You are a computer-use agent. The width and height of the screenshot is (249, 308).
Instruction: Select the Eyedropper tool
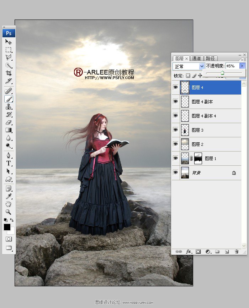[x=8, y=196]
